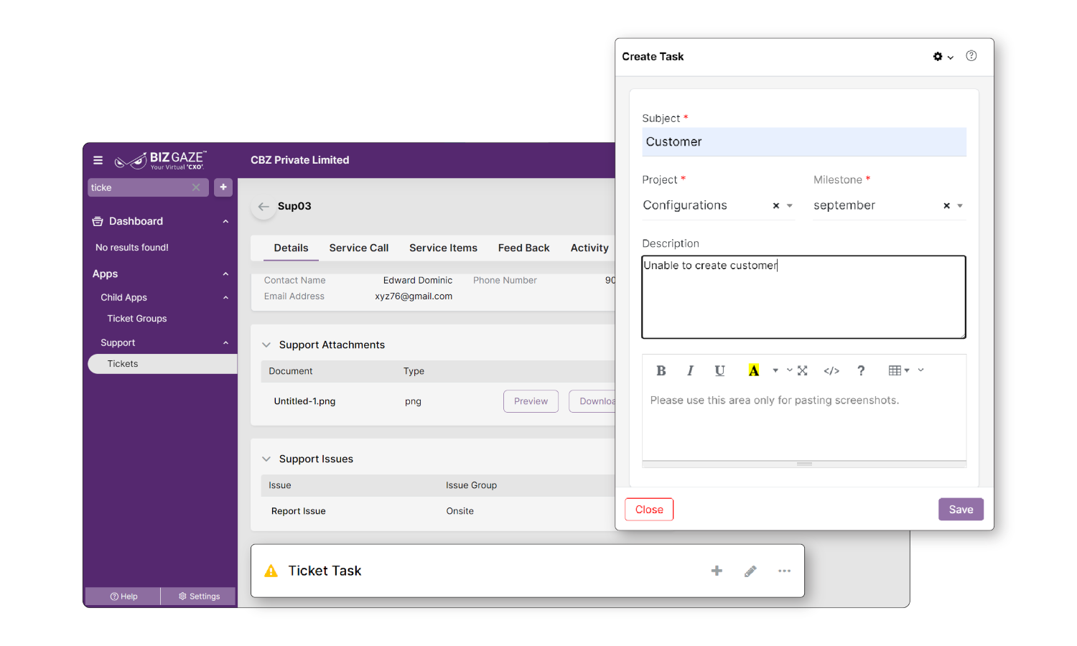Click the Bold formatting icon
This screenshot has width=1077, height=646.
click(x=661, y=370)
